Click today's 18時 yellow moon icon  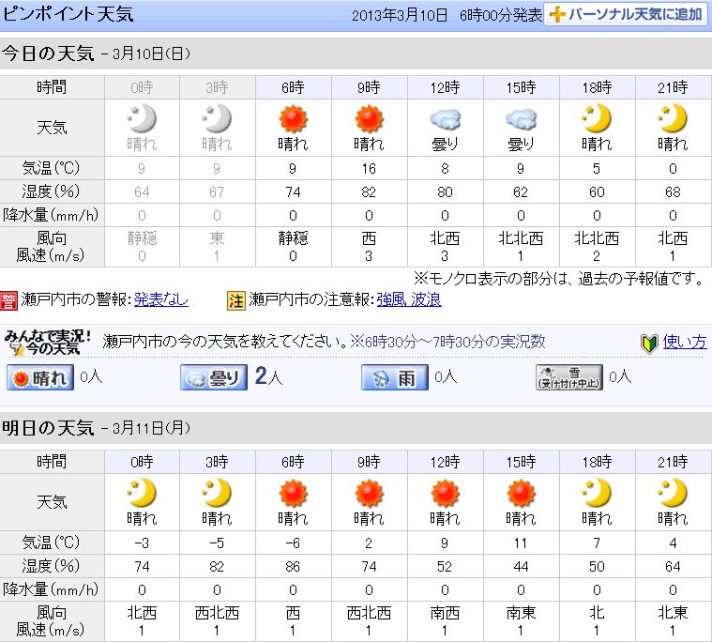pyautogui.click(x=597, y=118)
